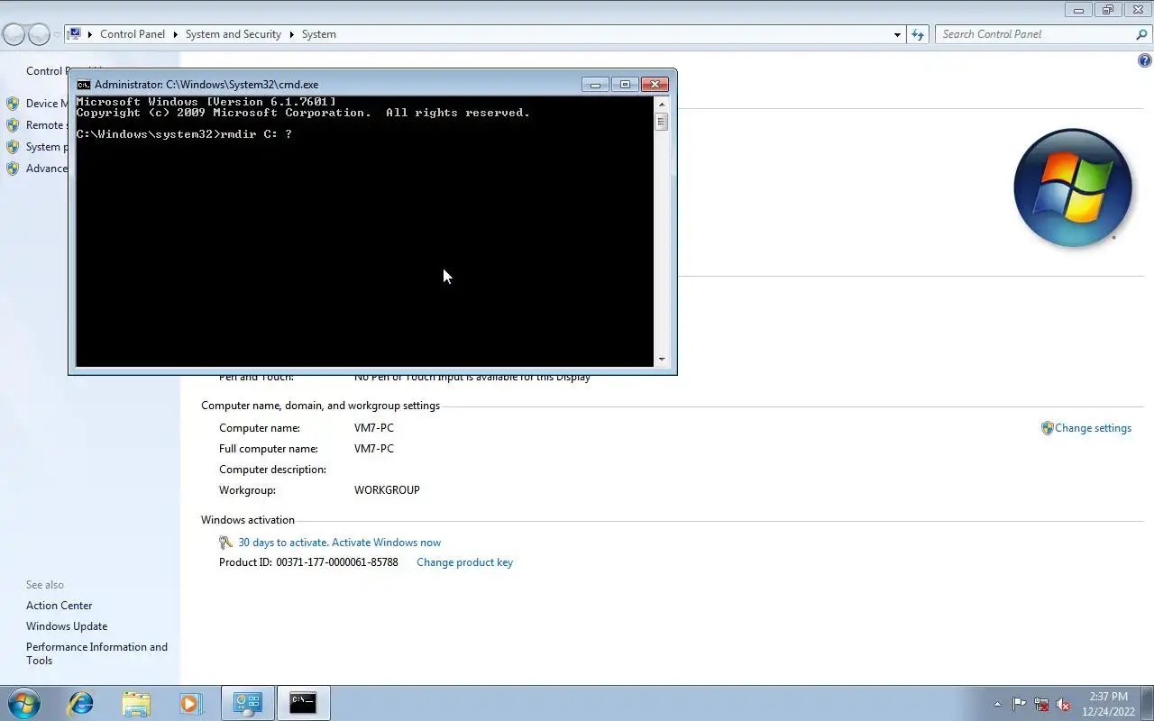
Task: Click the muted volume tray icon
Action: click(1063, 704)
